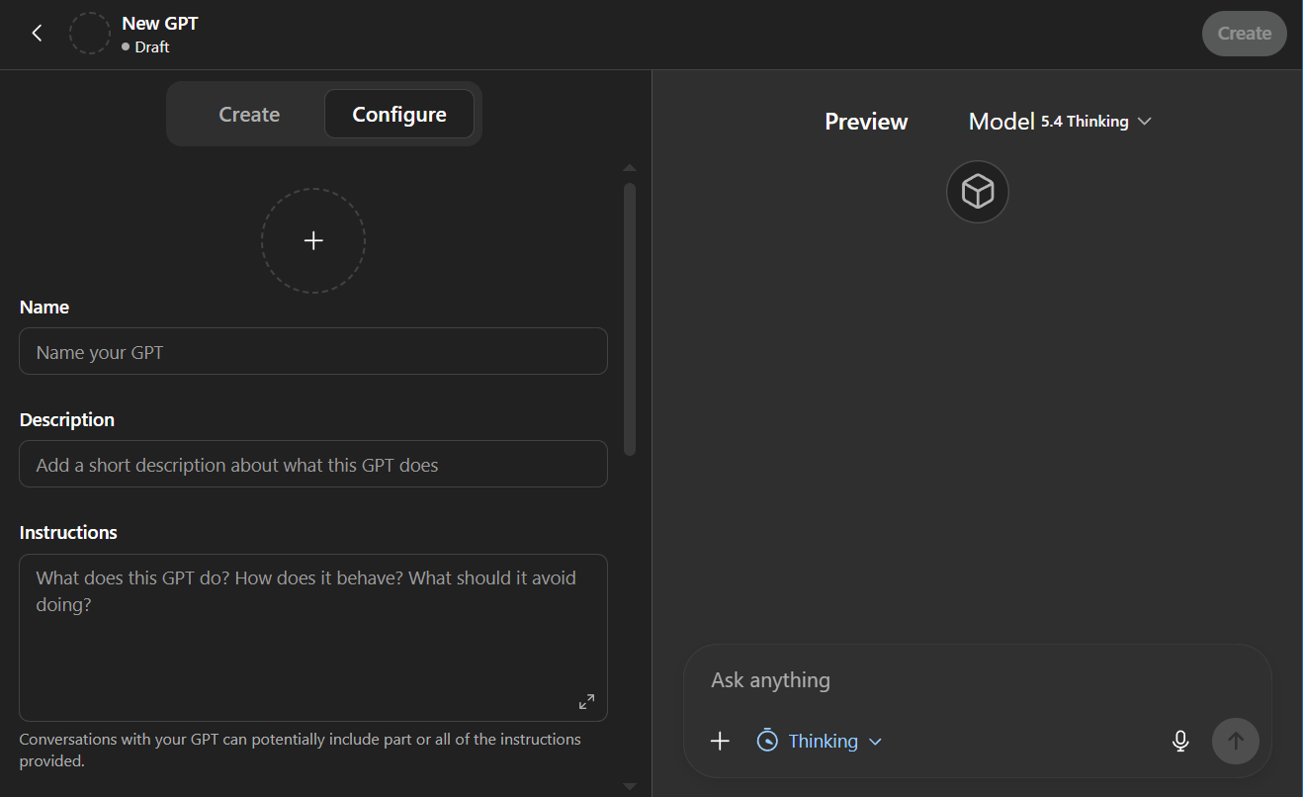Viewport: 1303px width, 797px height.
Task: Switch to the Create tab
Action: (x=248, y=114)
